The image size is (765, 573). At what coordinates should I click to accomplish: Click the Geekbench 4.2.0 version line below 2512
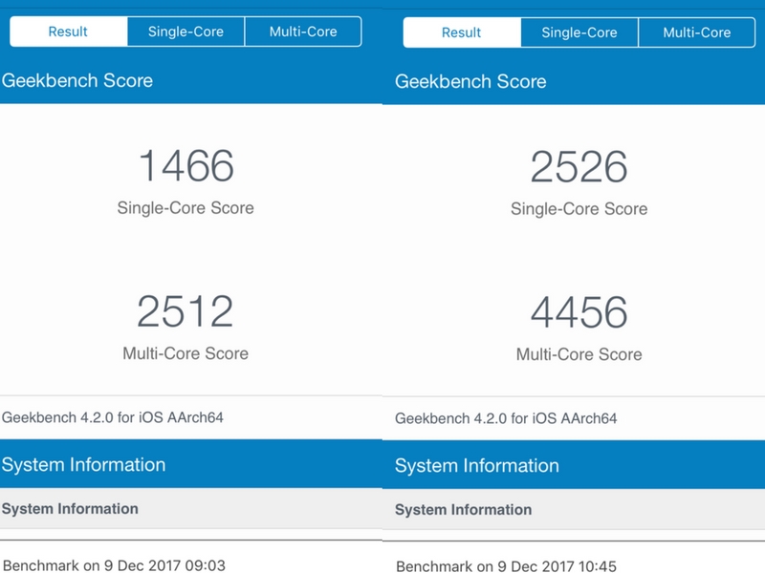point(113,417)
